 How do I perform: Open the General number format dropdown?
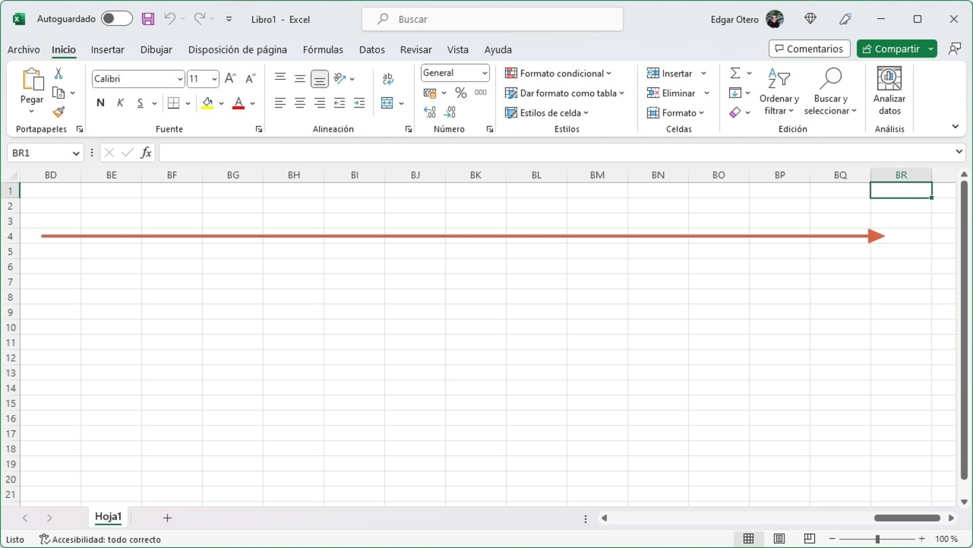tap(485, 73)
